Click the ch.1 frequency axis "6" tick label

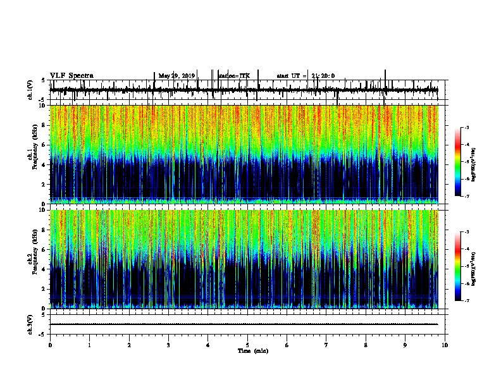pos(44,145)
